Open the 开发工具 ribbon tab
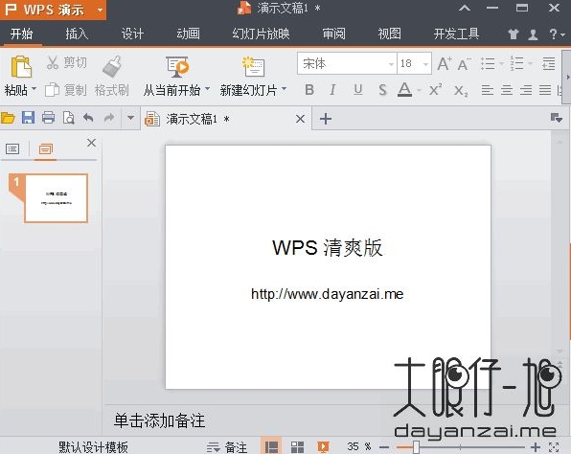The height and width of the screenshot is (454, 571). 456,34
